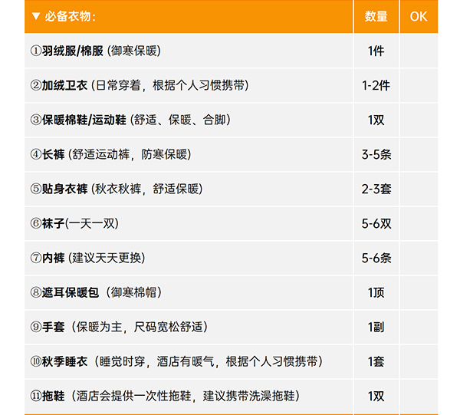Click the 1副 quantity value
Screen dimensions: 460x415
pos(376,328)
